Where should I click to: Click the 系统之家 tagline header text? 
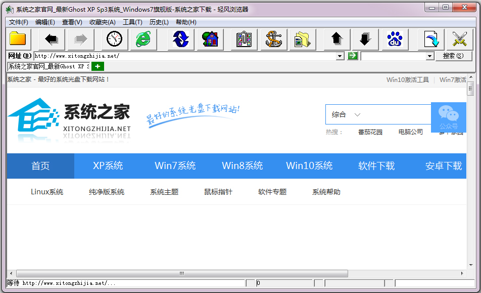58,79
